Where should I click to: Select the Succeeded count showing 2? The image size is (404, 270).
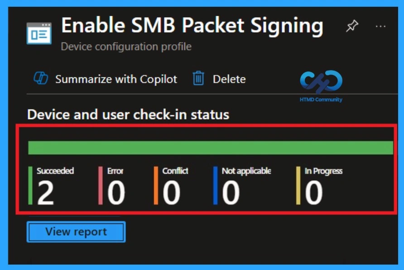[43, 191]
